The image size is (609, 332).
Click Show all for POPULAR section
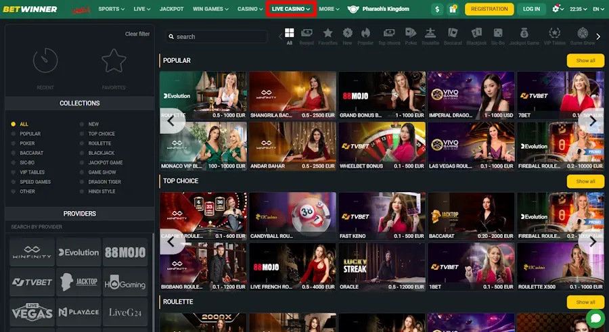(x=585, y=61)
